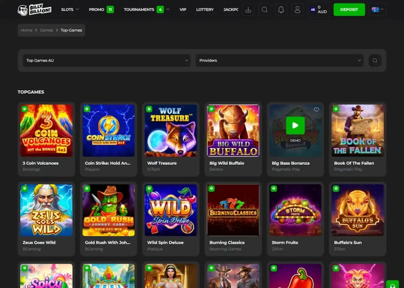Click green badge on Coin Strike card

(87, 109)
